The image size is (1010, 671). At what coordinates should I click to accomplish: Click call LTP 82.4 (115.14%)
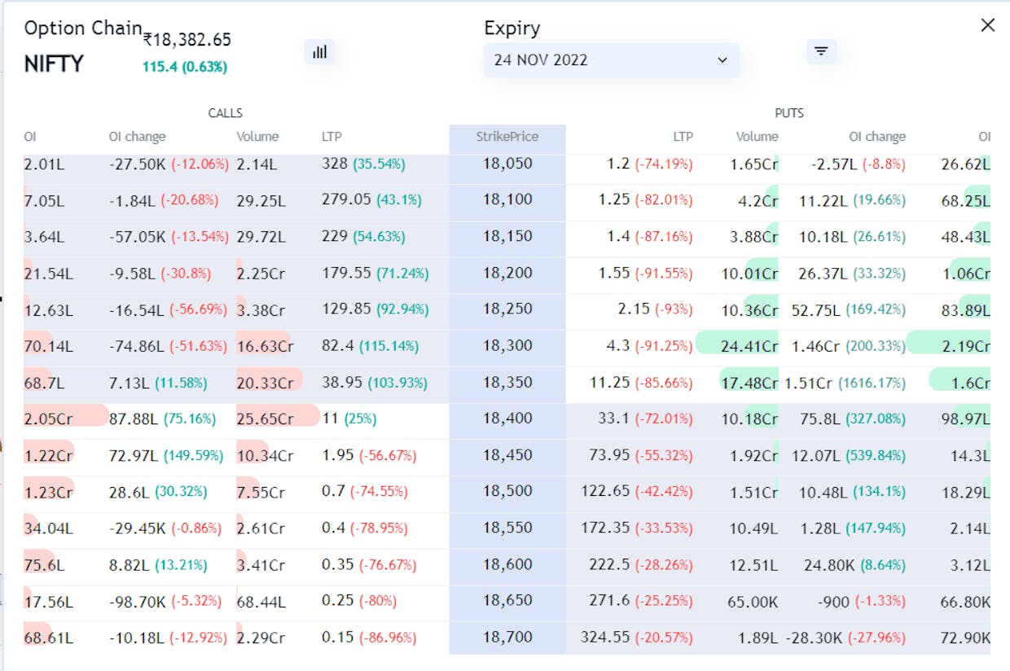click(370, 346)
